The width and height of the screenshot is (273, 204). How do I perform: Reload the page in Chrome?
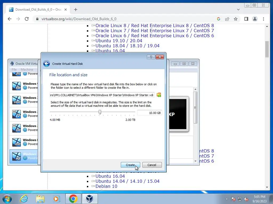(x=27, y=19)
